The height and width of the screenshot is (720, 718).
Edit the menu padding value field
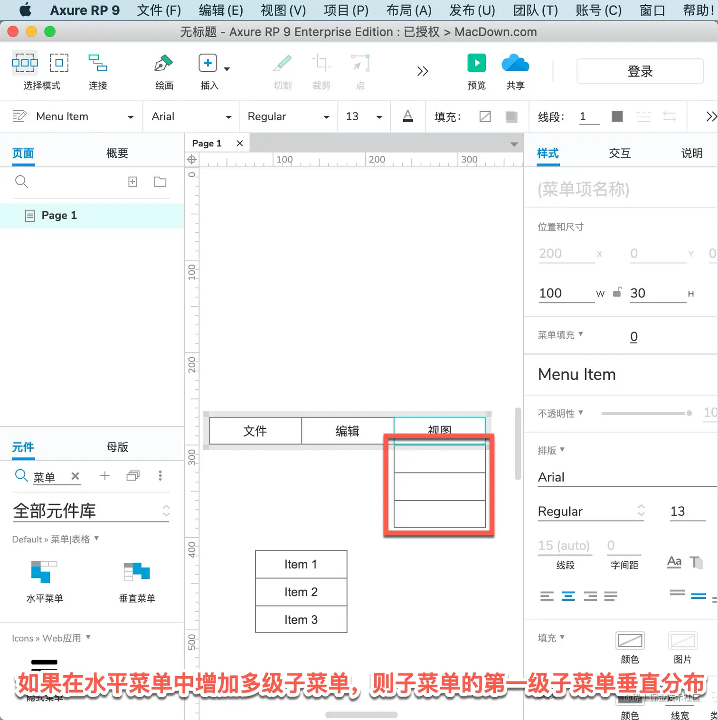tap(634, 337)
